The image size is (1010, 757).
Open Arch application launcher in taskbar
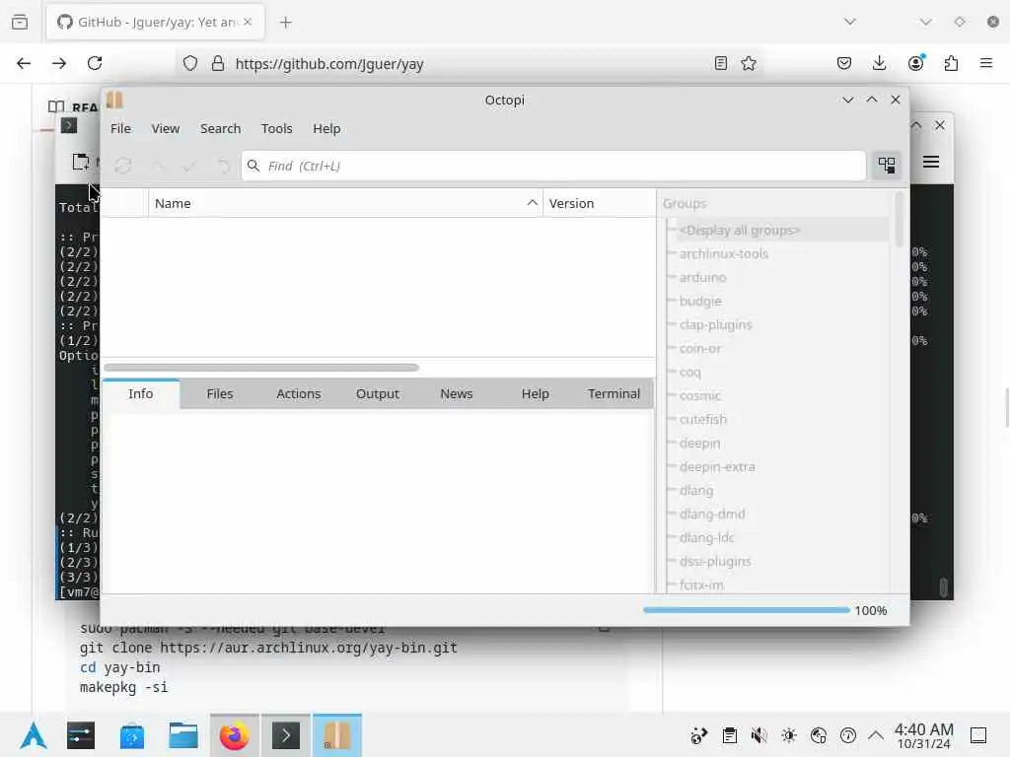[34, 735]
